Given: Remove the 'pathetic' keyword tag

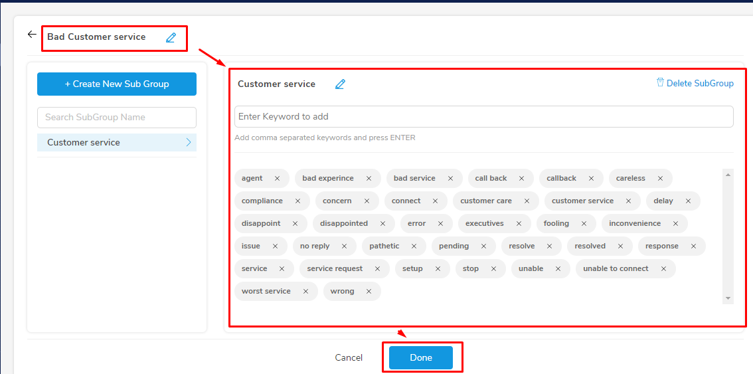Looking at the screenshot, I should coord(414,246).
